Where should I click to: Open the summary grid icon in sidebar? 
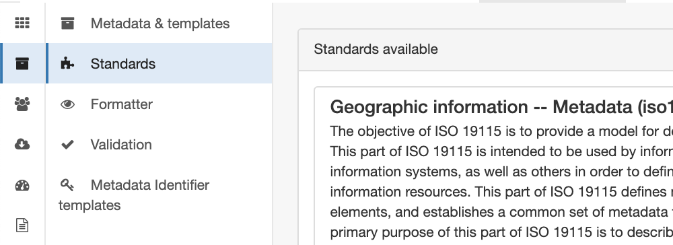(22, 23)
